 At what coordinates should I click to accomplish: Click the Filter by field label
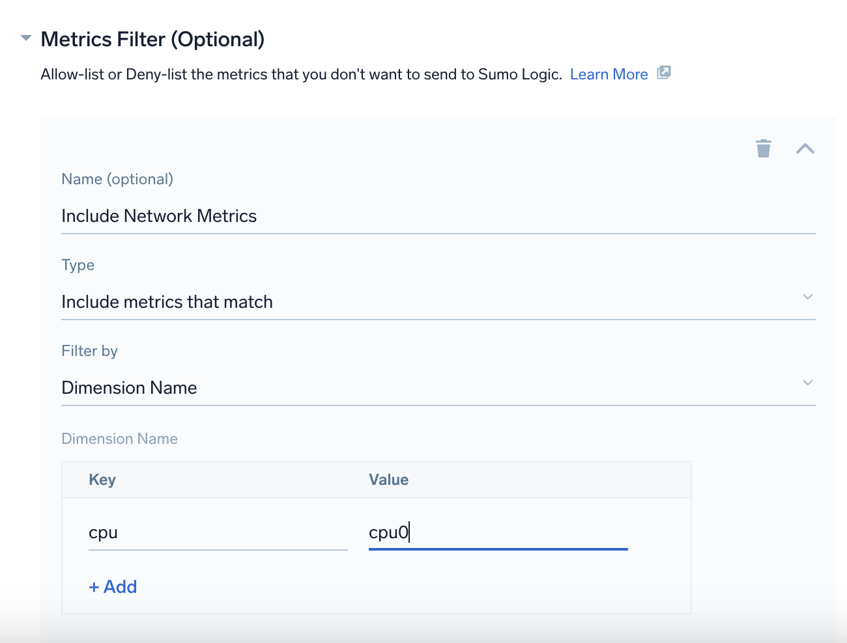pyautogui.click(x=89, y=351)
